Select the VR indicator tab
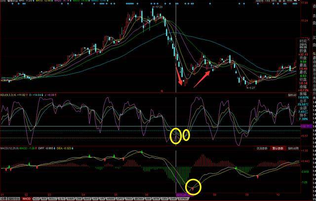 (102, 199)
